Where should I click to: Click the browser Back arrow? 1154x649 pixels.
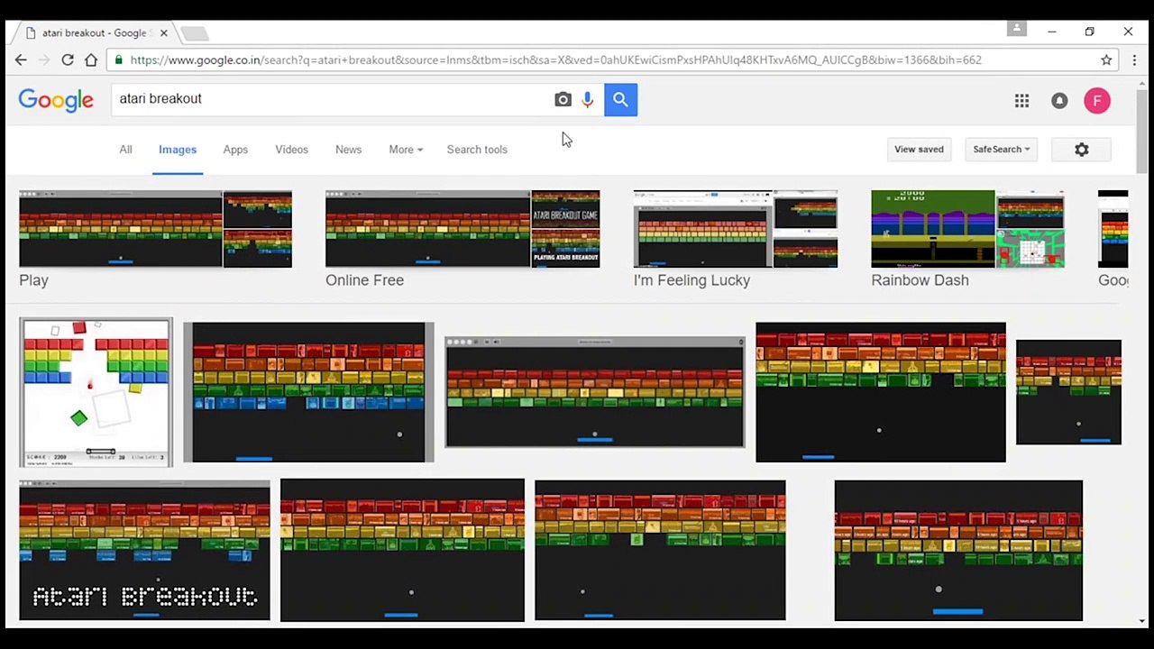click(21, 60)
